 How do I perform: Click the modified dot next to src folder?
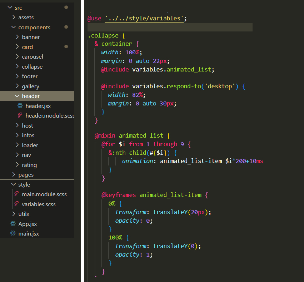(66, 8)
